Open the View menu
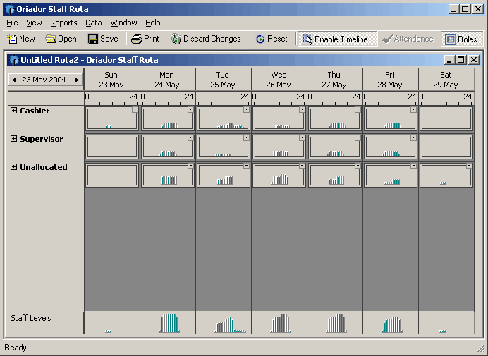 click(x=34, y=23)
